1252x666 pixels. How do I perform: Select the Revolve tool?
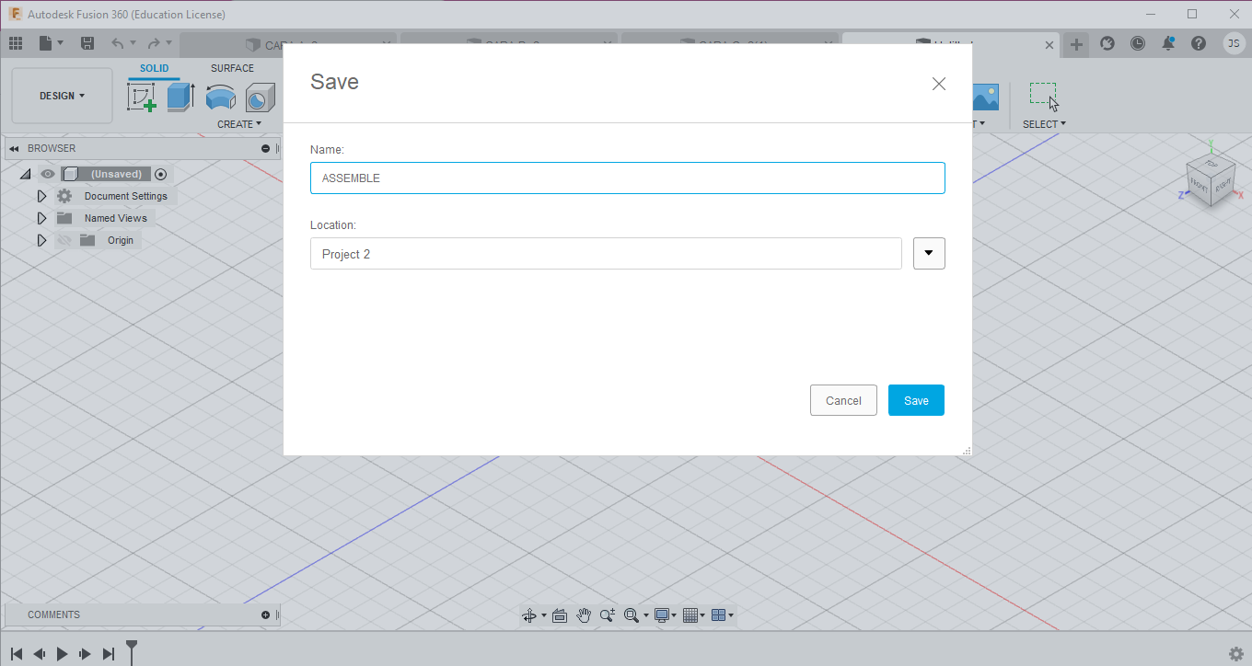tap(220, 97)
